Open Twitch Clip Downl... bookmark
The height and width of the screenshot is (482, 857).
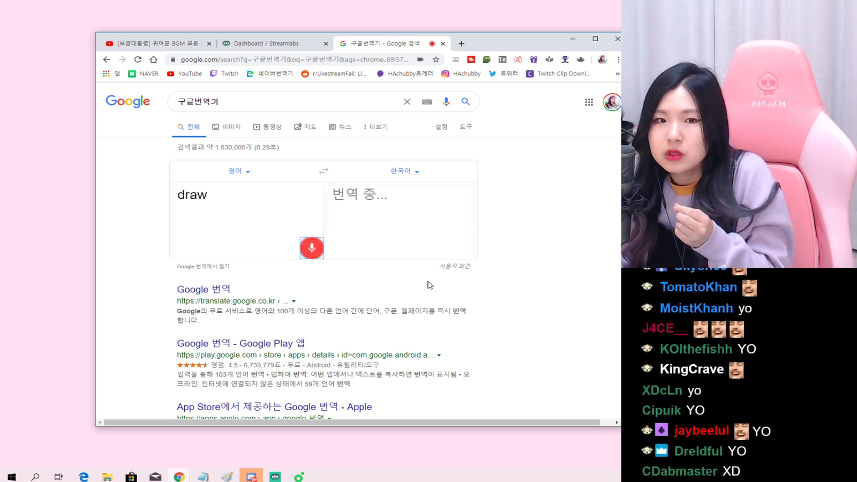[x=558, y=74]
